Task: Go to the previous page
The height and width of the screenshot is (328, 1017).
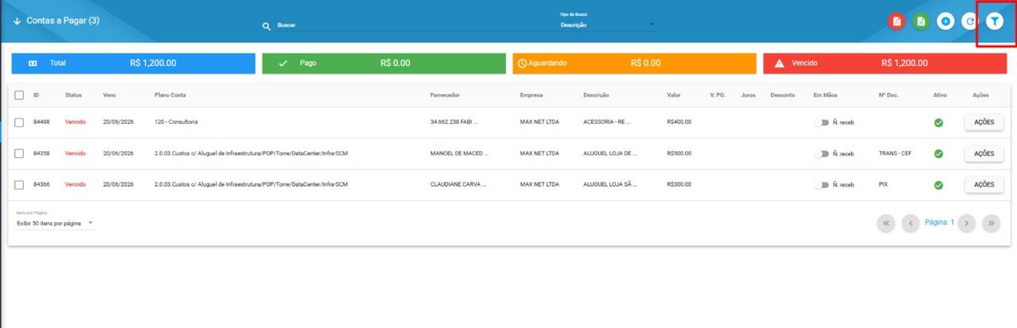Action: coord(911,223)
